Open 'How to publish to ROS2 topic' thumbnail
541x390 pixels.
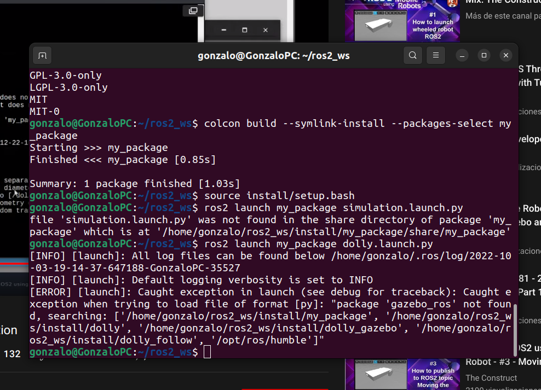tap(402, 375)
